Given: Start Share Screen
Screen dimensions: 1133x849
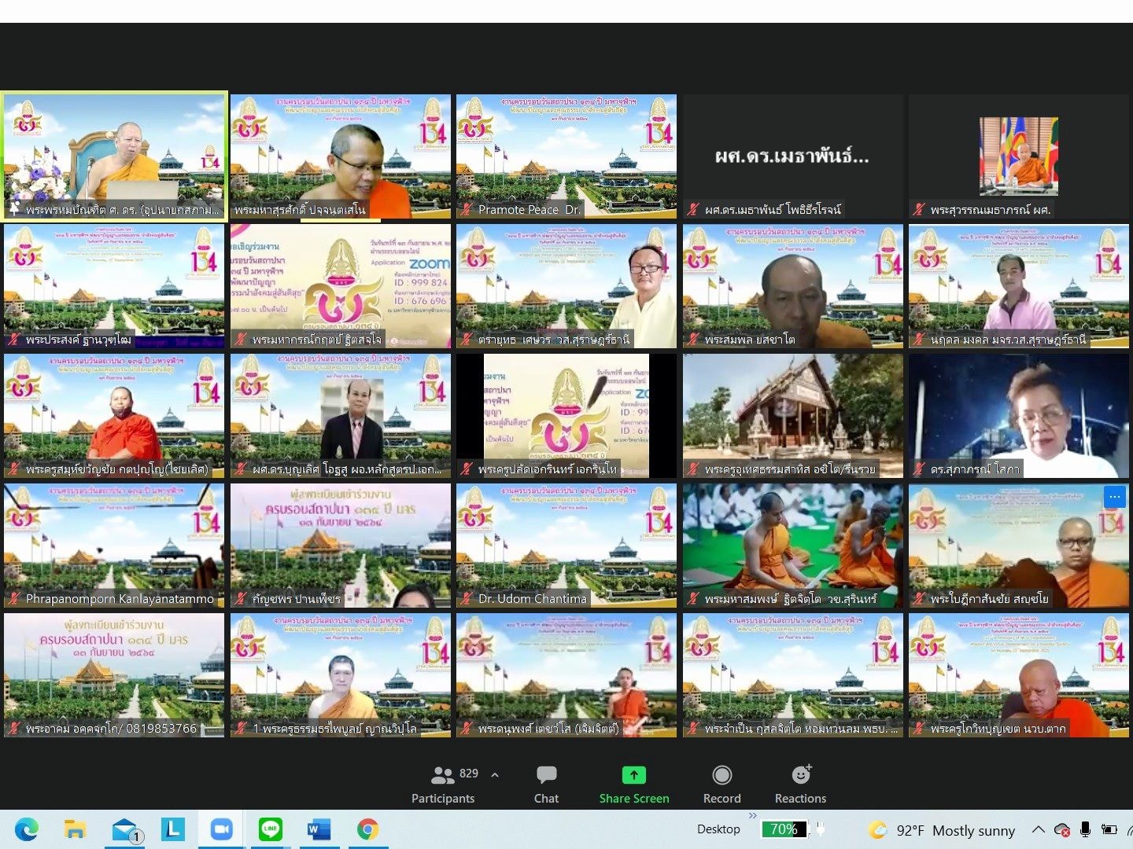Looking at the screenshot, I should 634,785.
